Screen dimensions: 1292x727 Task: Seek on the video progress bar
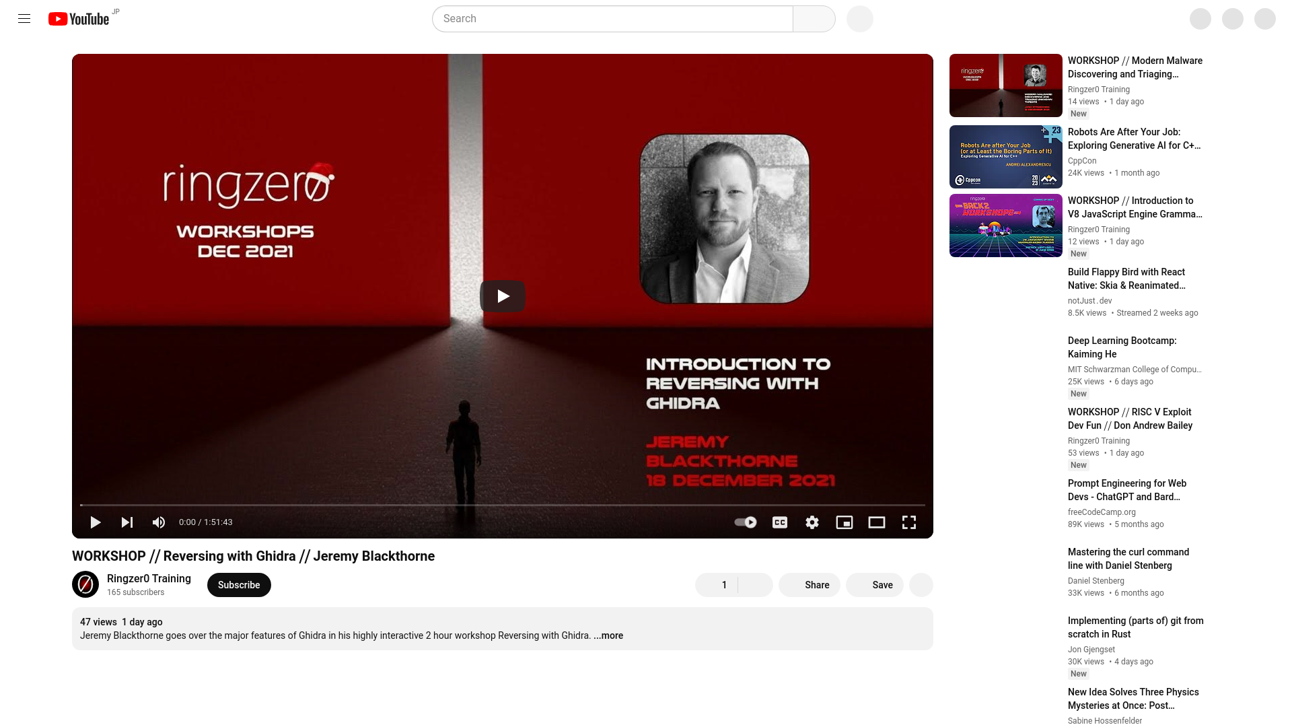[503, 505]
